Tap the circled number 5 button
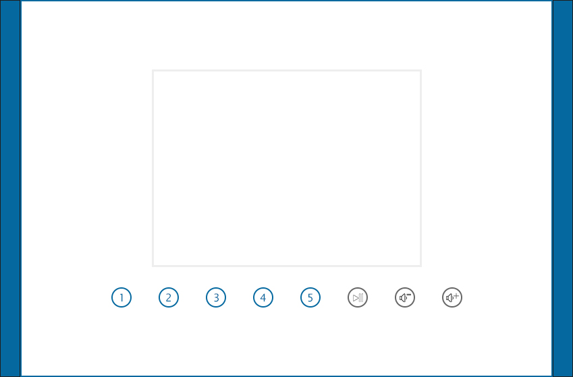Screen dimensions: 573x377 coord(310,297)
